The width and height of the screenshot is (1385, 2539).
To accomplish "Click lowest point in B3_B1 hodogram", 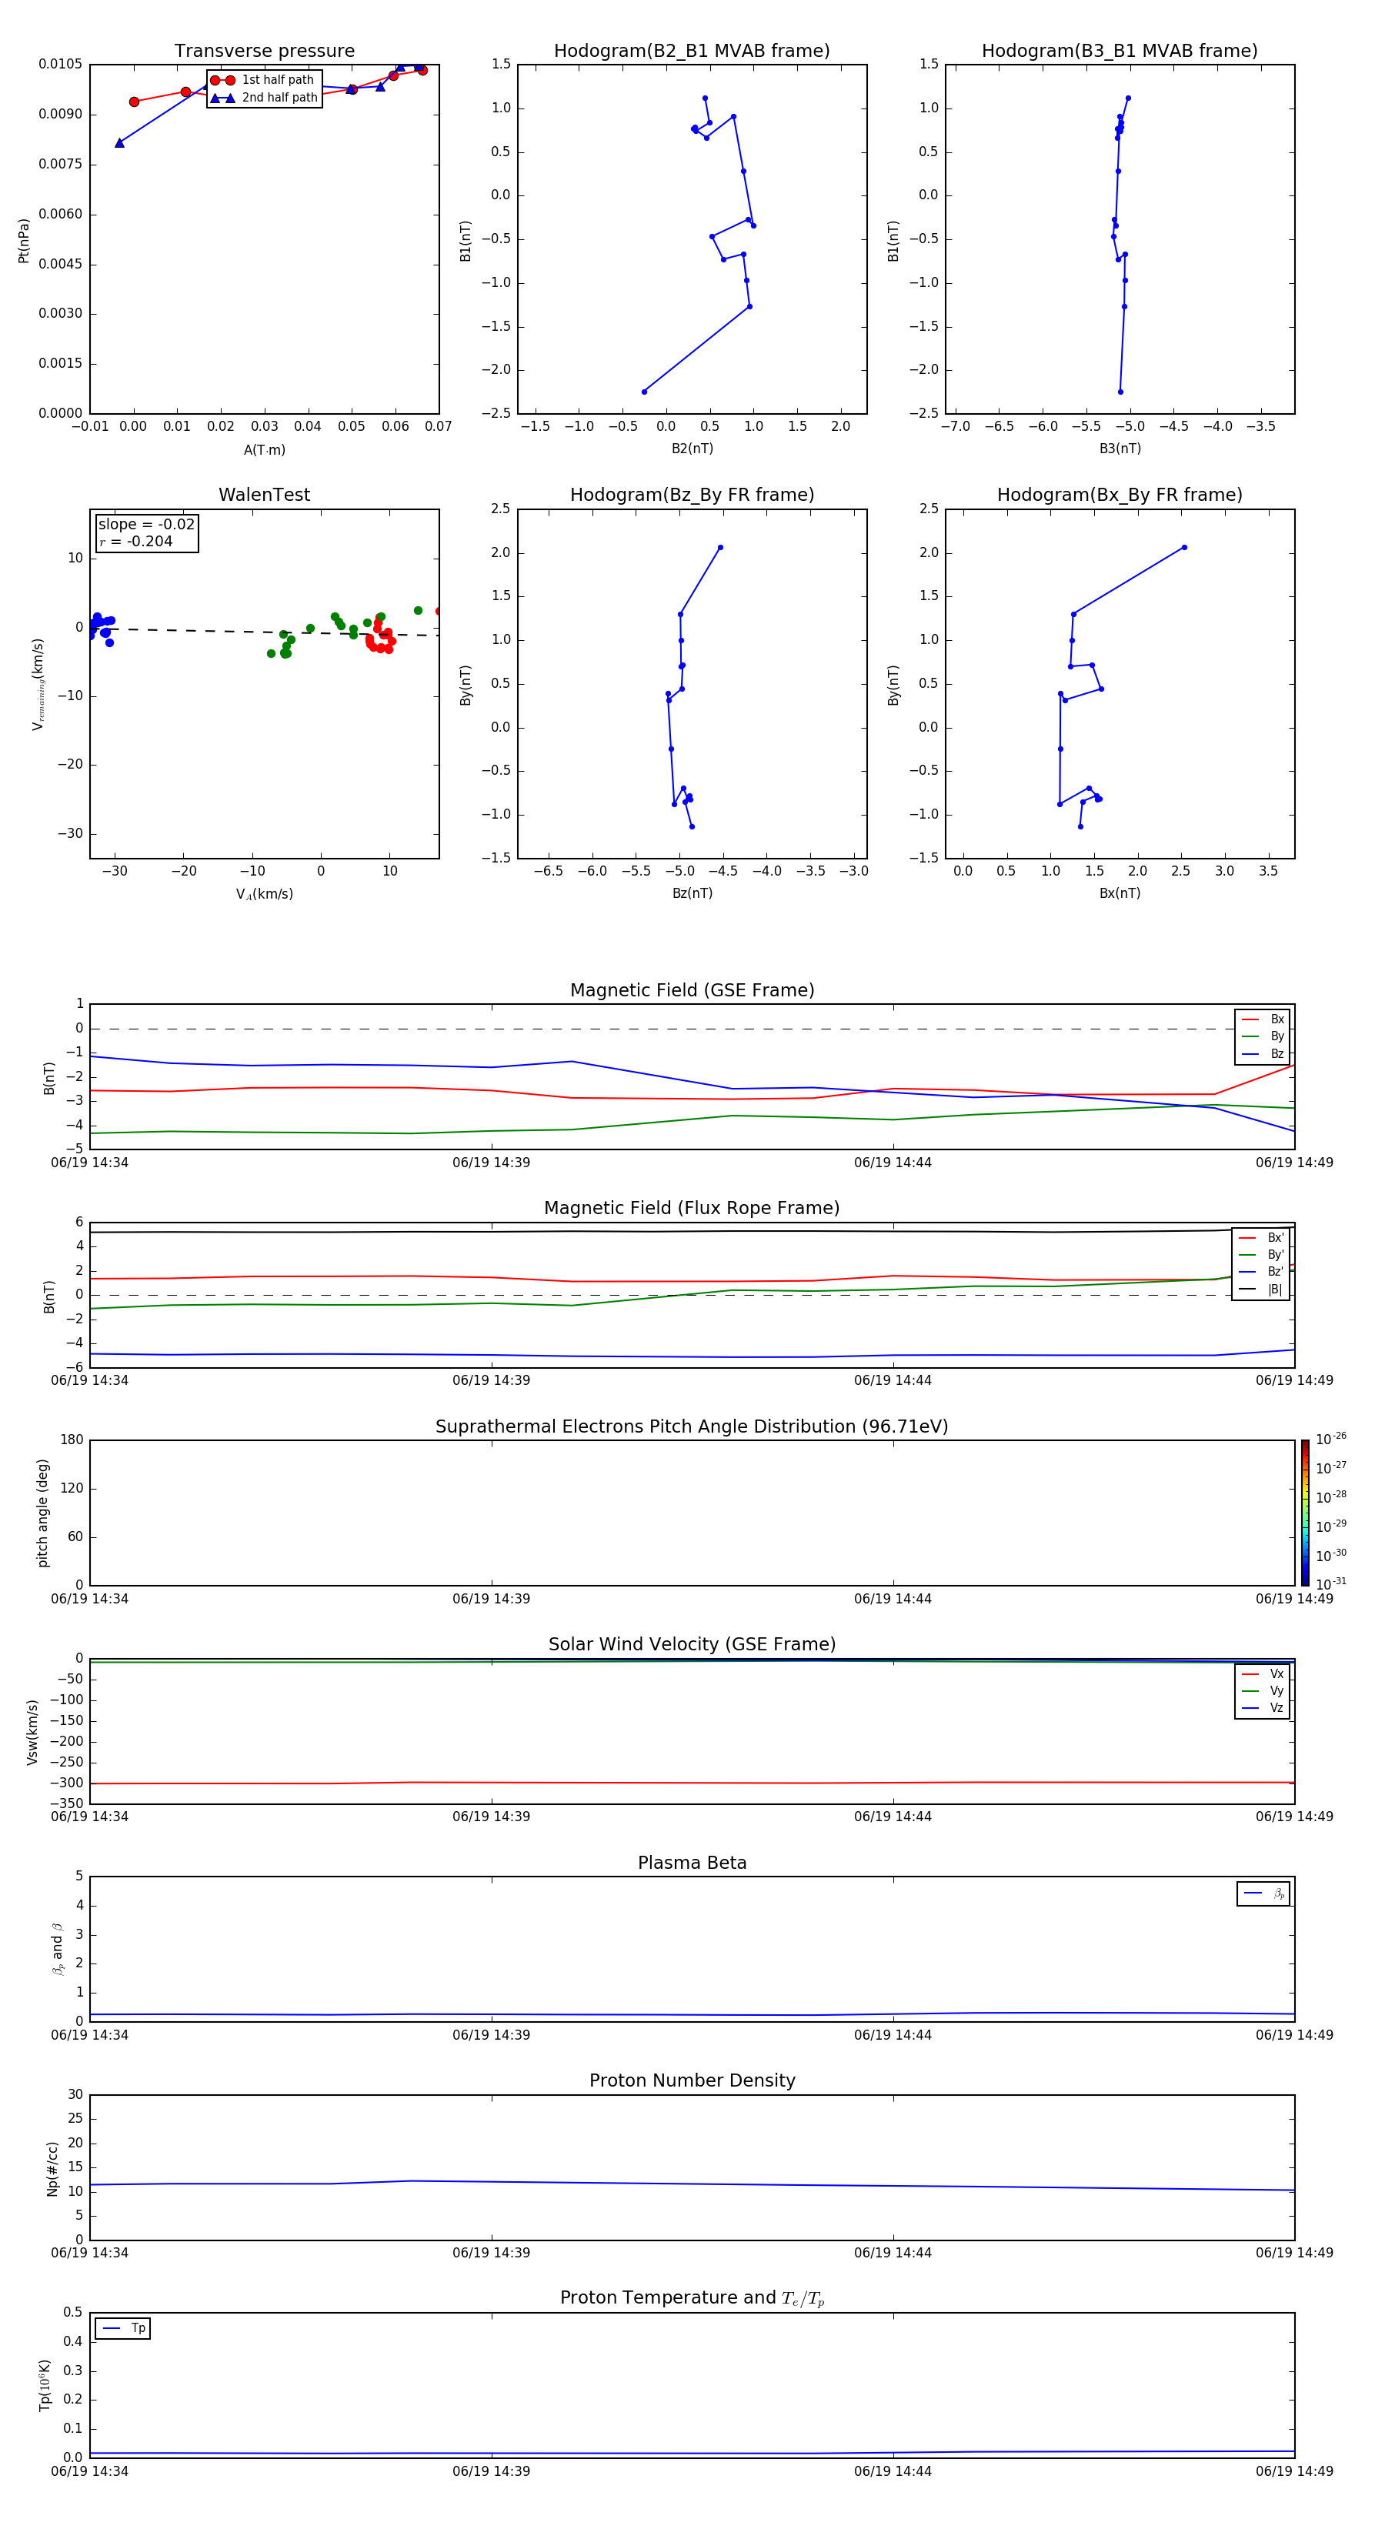I will (x=1120, y=392).
